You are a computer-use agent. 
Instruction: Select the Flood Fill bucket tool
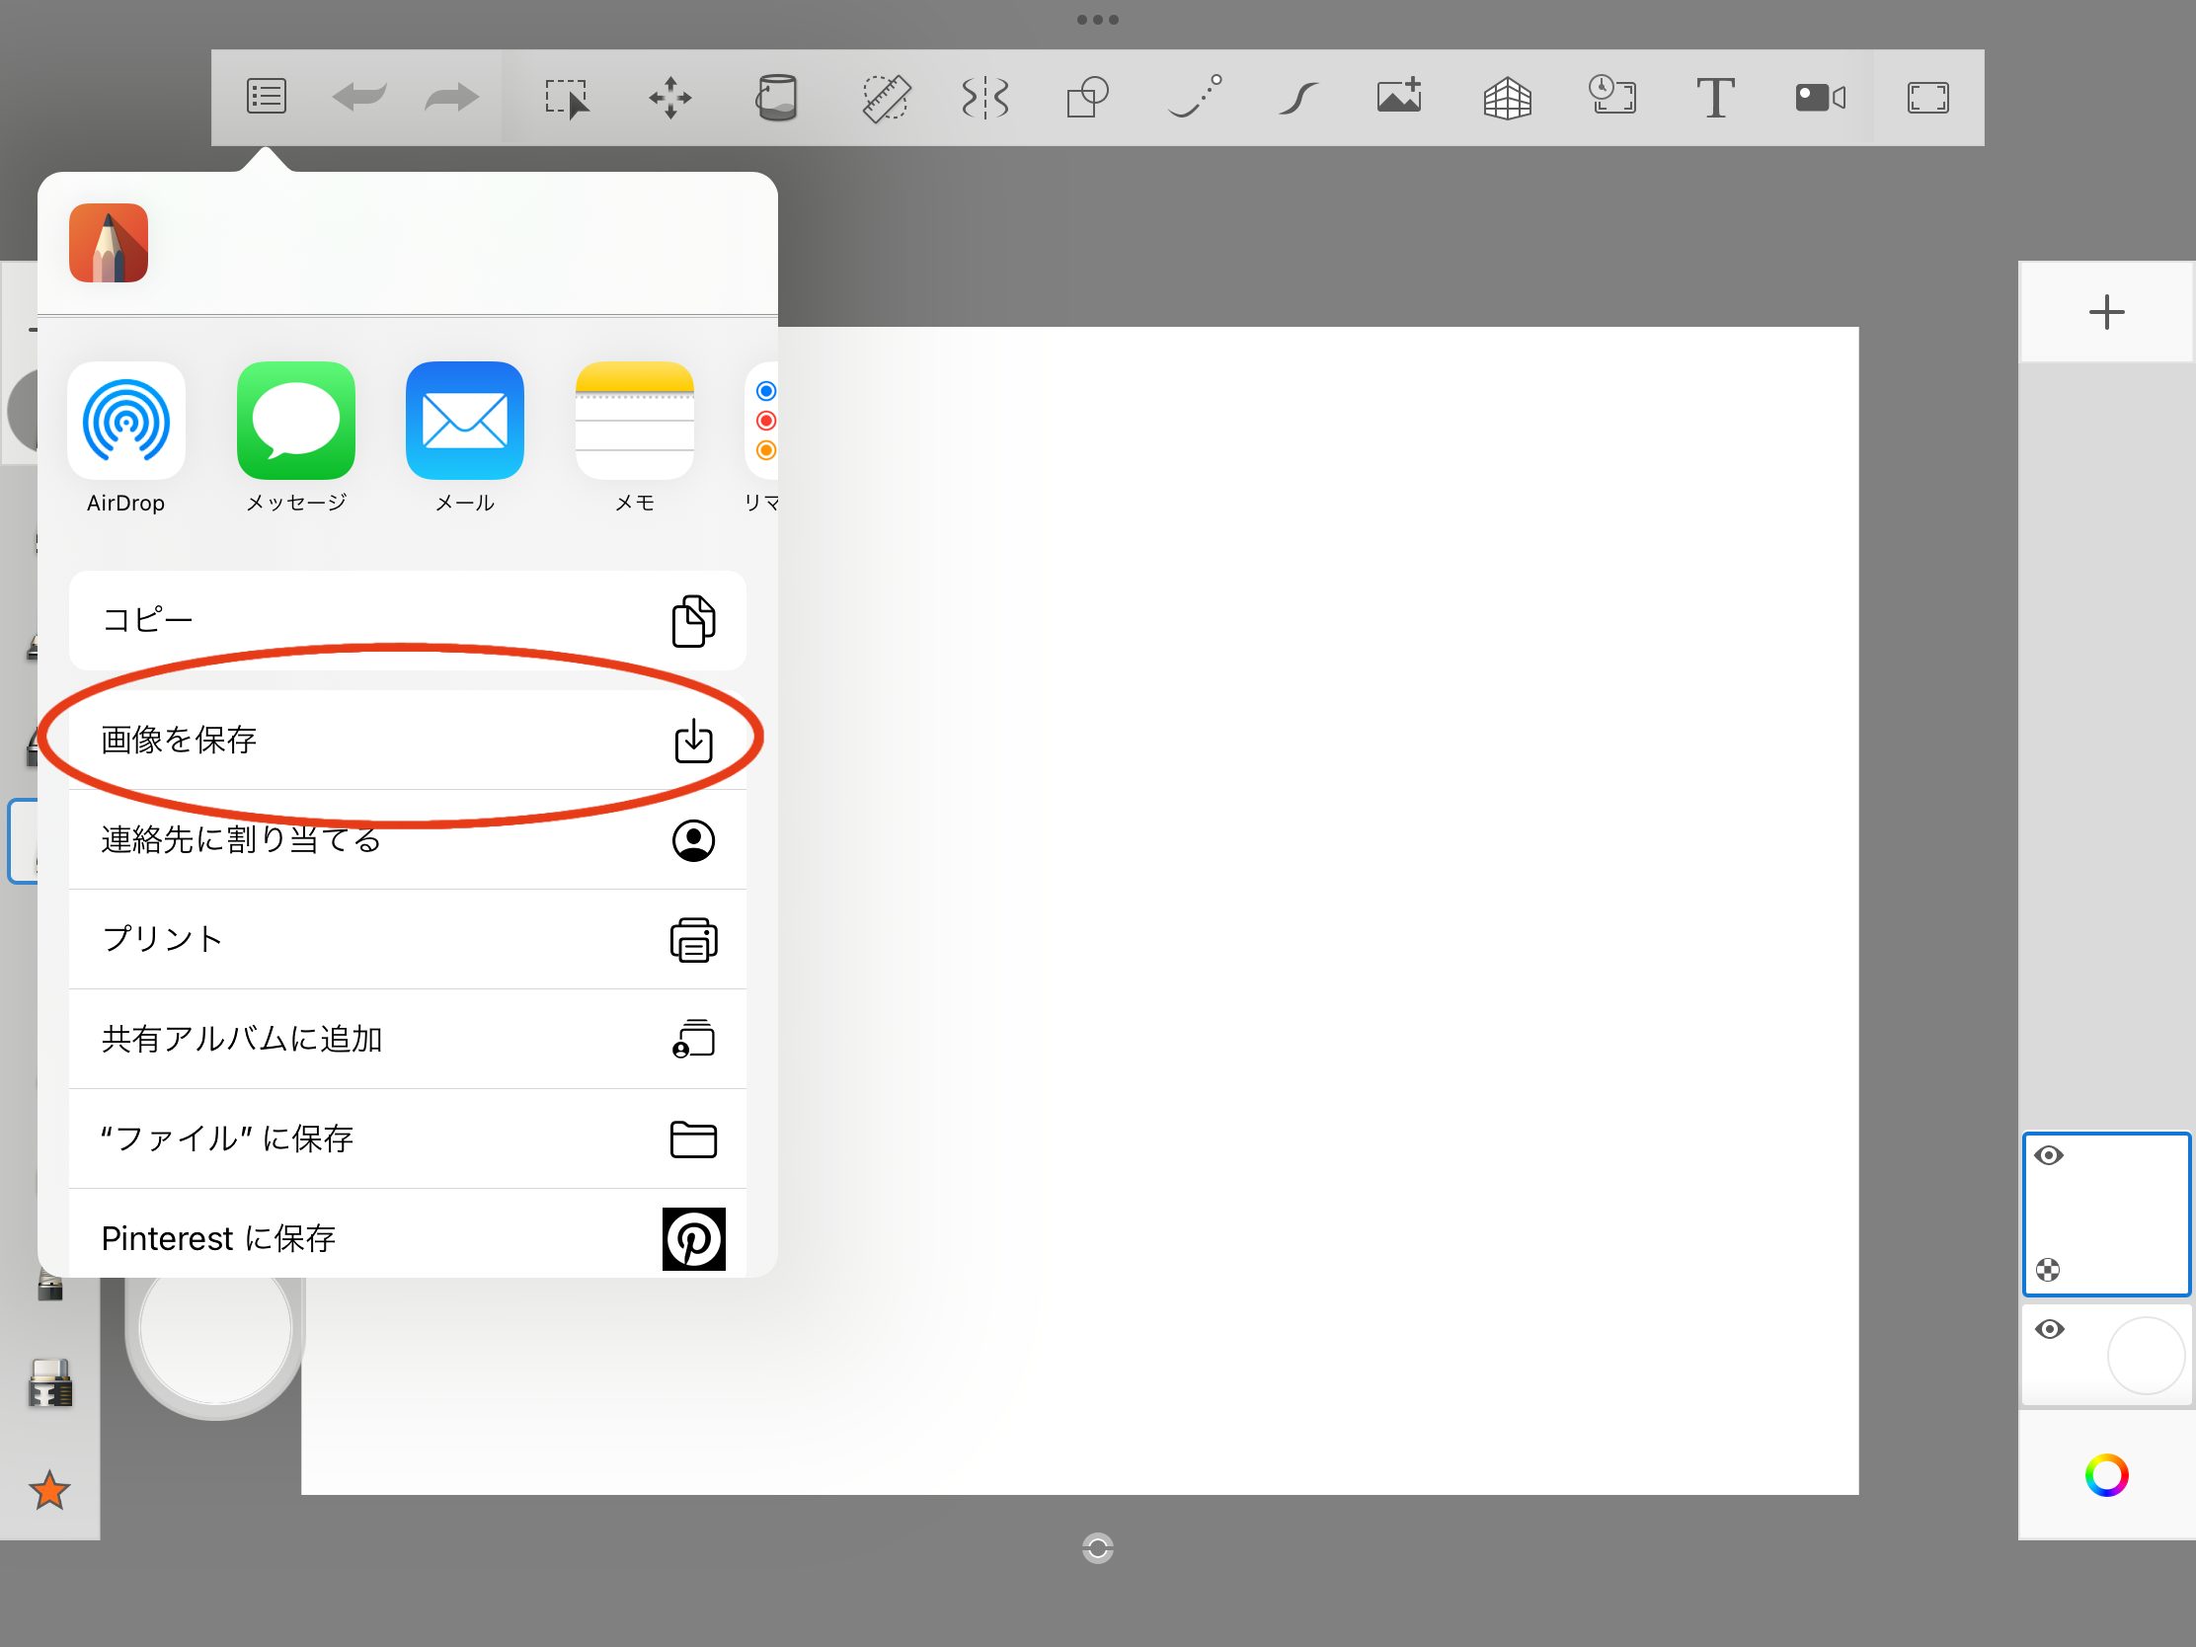776,98
